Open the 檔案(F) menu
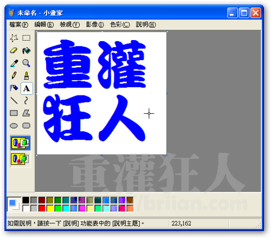271x238 pixels. (x=18, y=24)
